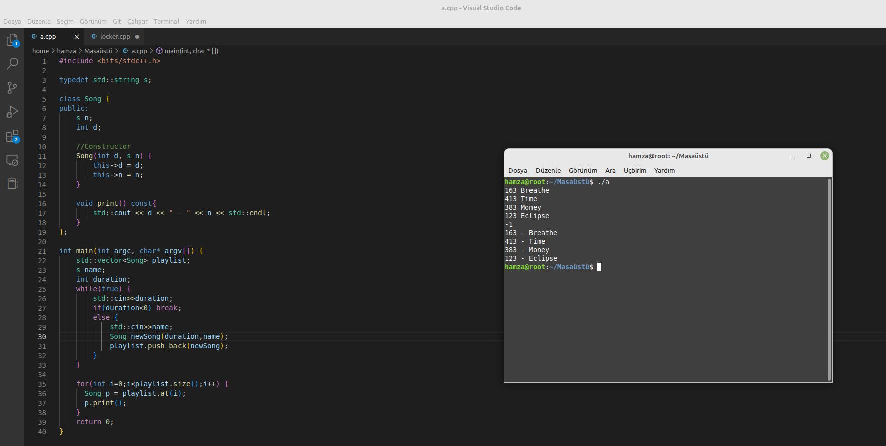Screen dimensions: 886x446
Task: Open the Explorer view in activity bar
Action: [x=12, y=40]
